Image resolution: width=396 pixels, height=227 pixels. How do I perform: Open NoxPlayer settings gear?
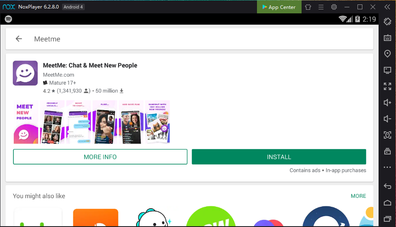point(334,7)
